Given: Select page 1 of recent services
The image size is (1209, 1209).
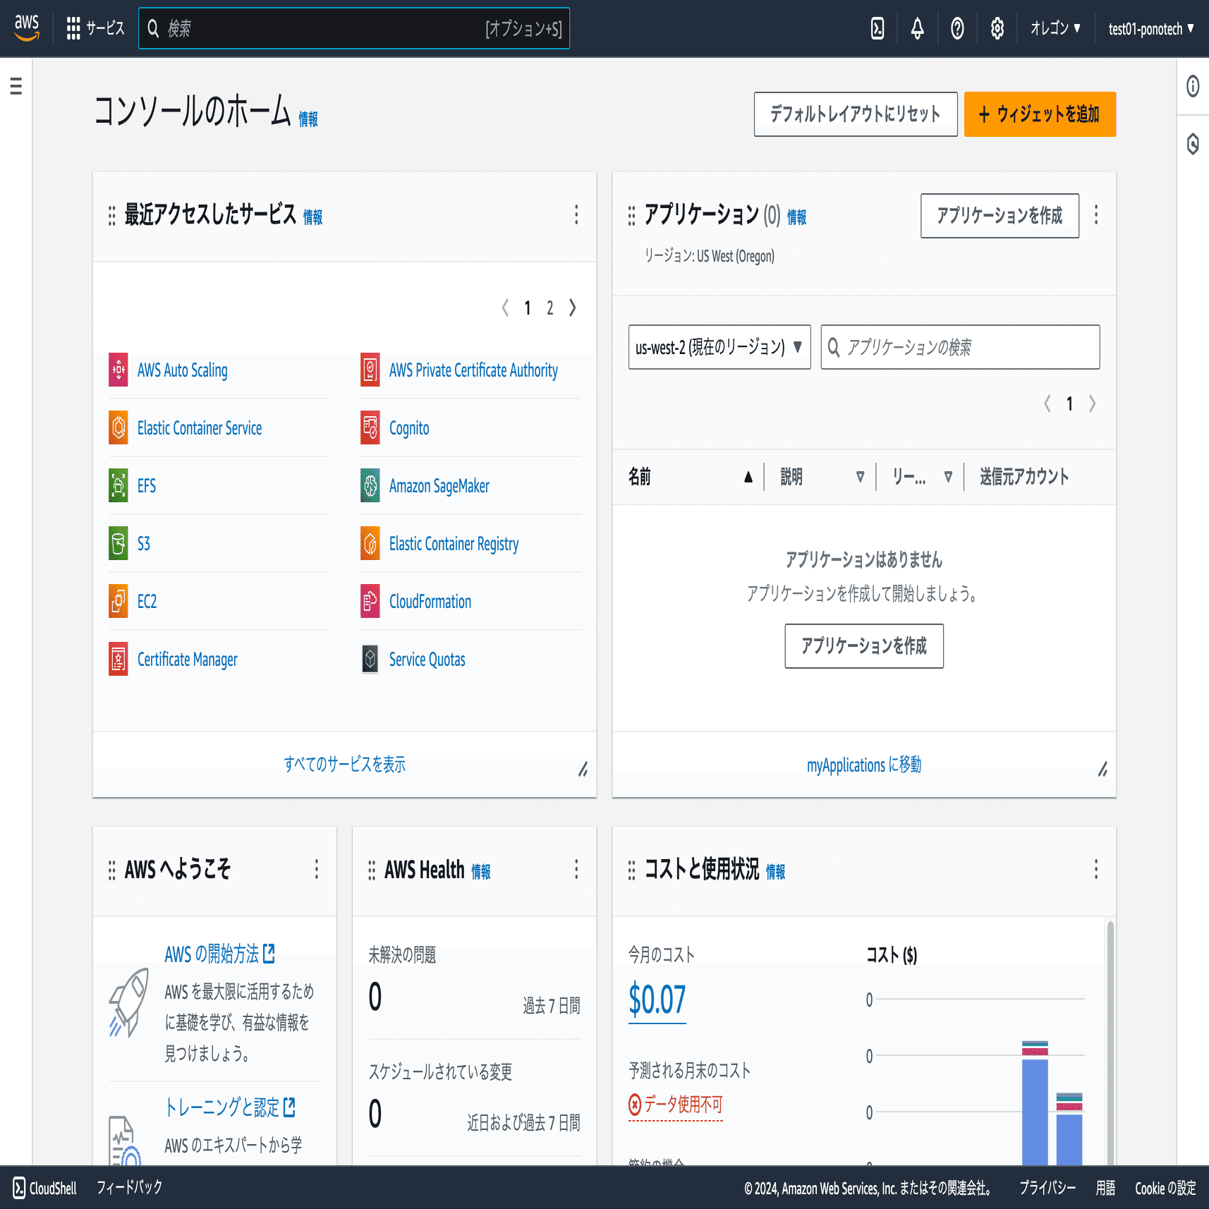Looking at the screenshot, I should pos(528,308).
